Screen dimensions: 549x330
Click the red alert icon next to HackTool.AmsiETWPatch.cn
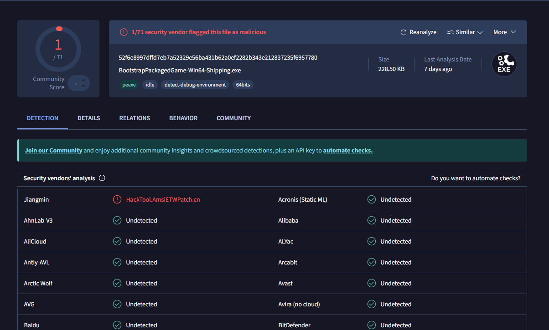click(x=117, y=199)
